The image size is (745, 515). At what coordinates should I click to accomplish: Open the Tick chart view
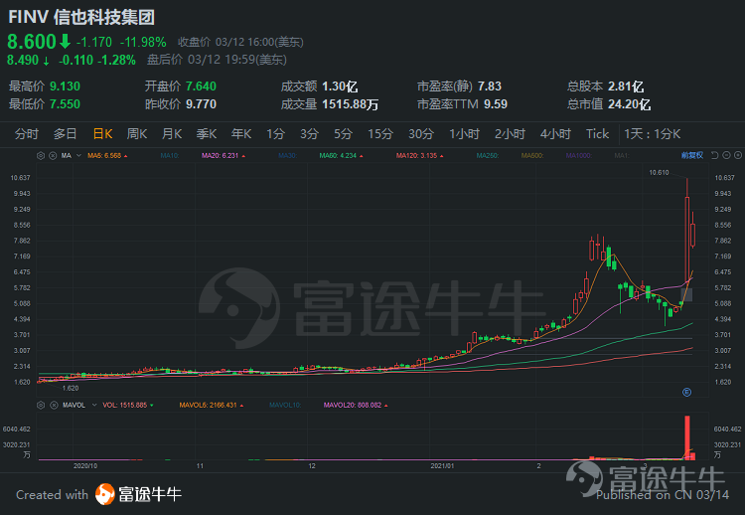coord(597,134)
